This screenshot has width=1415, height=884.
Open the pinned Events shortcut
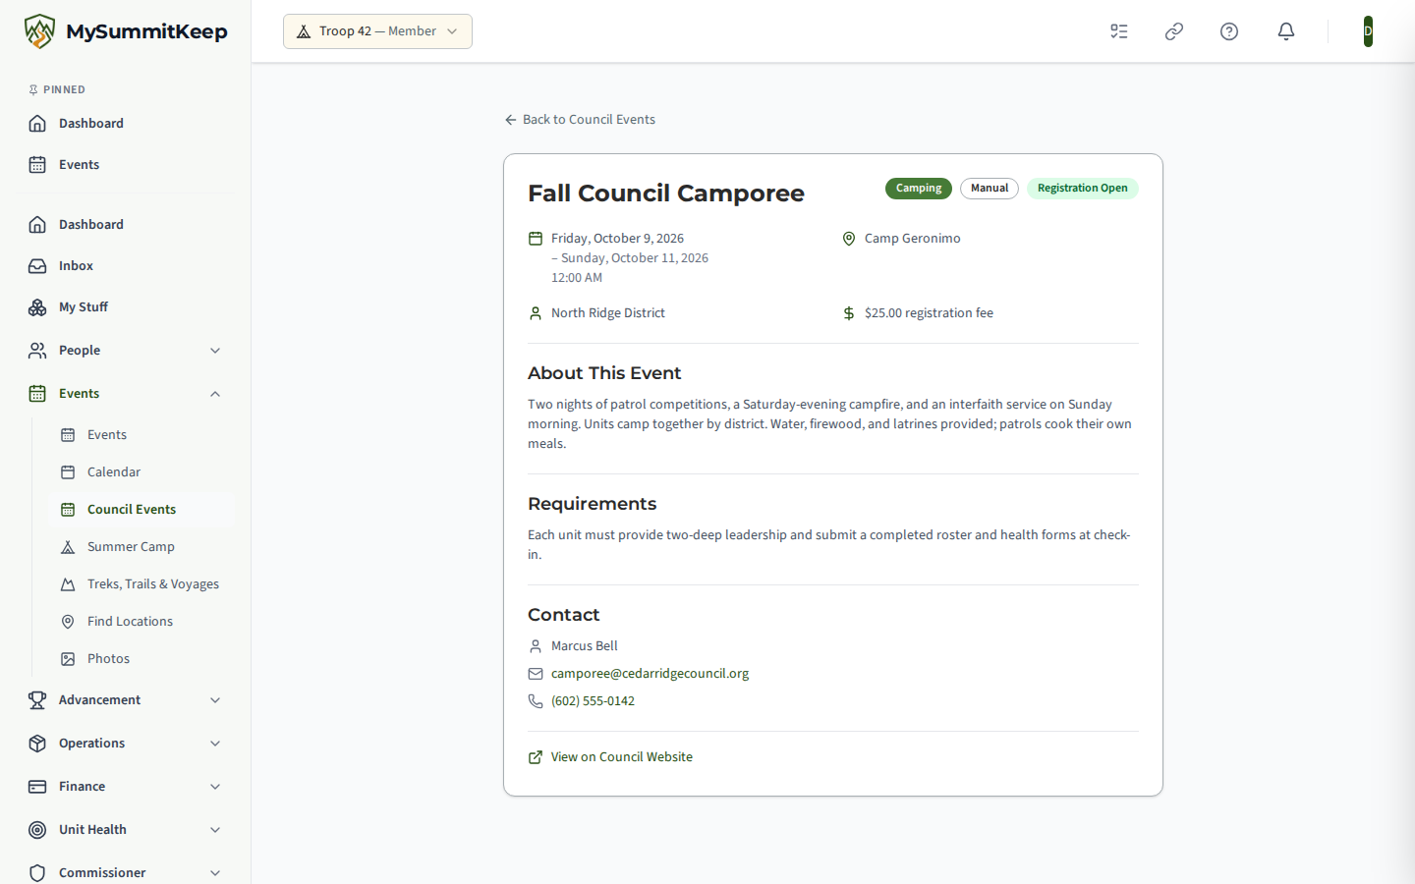(x=126, y=165)
